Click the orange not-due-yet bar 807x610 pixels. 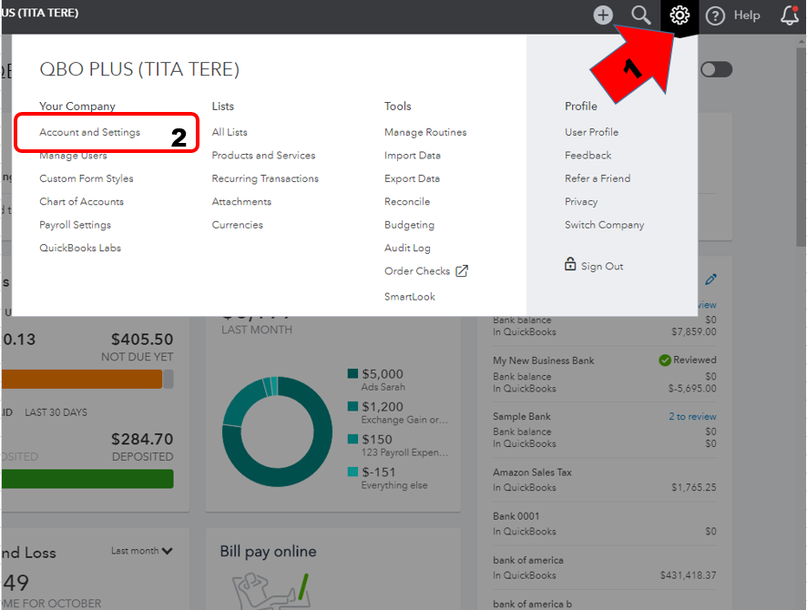click(82, 380)
